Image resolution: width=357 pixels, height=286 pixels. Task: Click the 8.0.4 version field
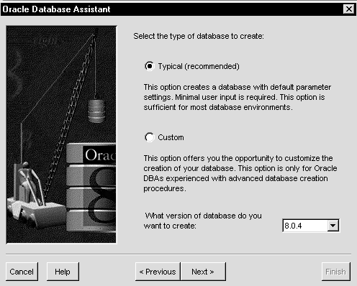tap(305, 226)
